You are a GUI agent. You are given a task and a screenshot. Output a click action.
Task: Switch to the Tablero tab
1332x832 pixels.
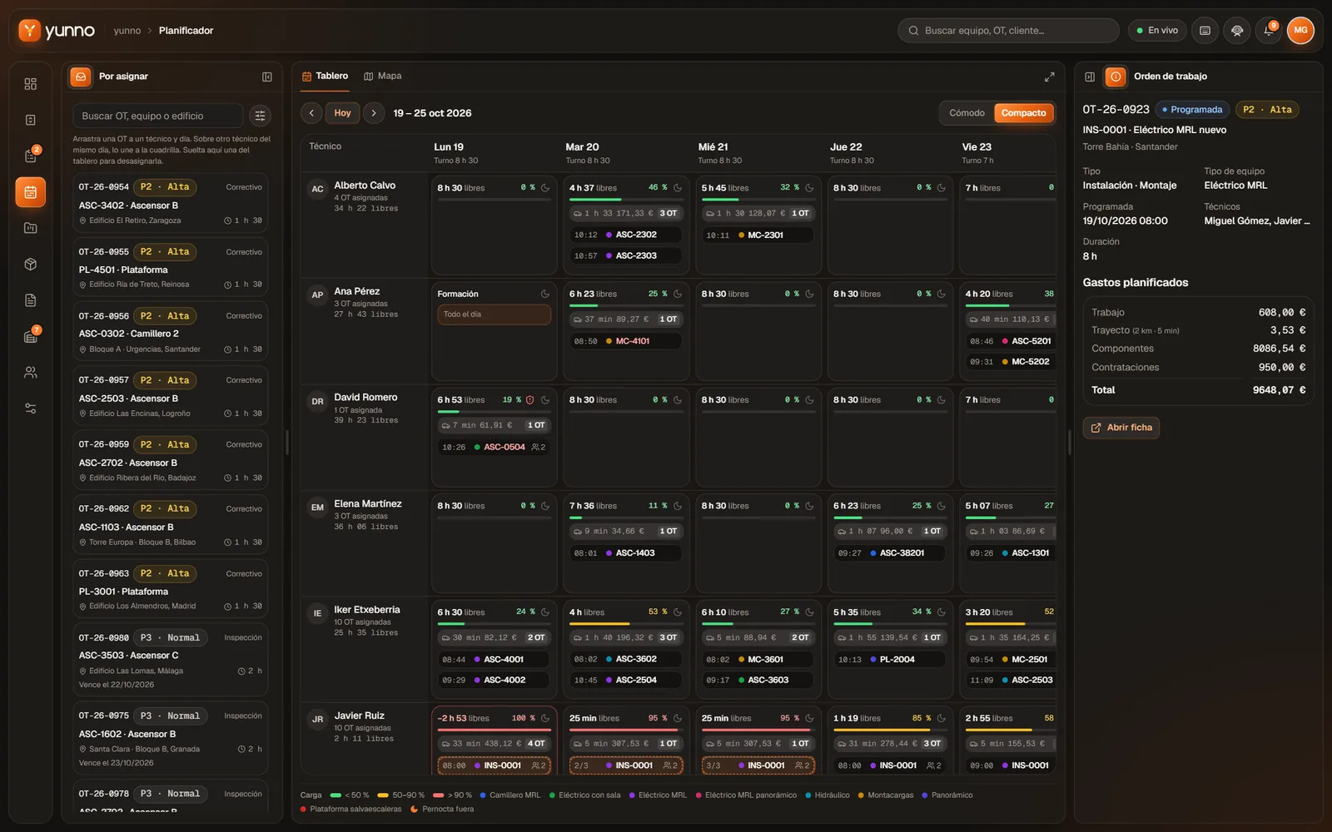pyautogui.click(x=325, y=76)
